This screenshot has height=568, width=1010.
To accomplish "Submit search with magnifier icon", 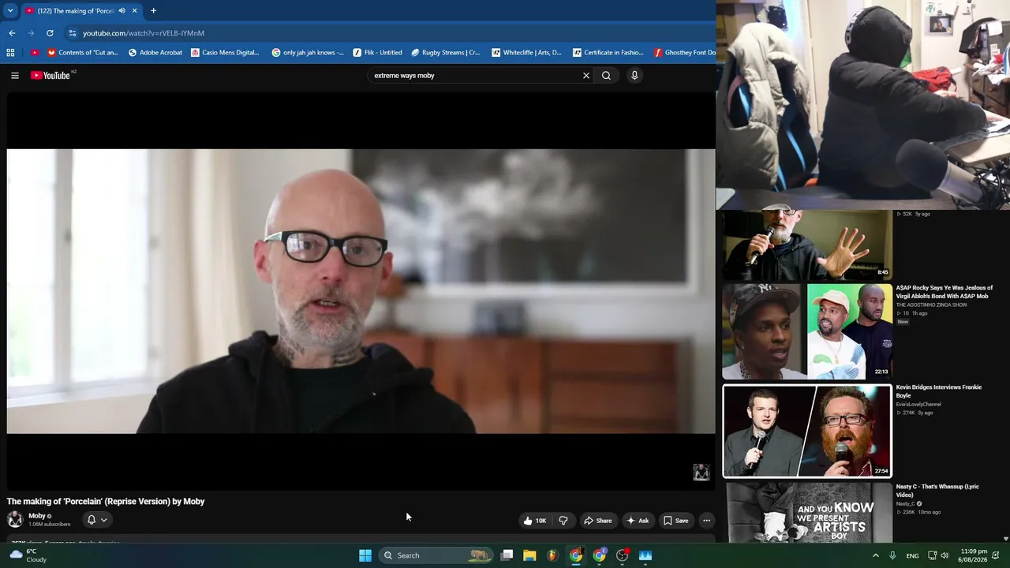I will pyautogui.click(x=606, y=76).
